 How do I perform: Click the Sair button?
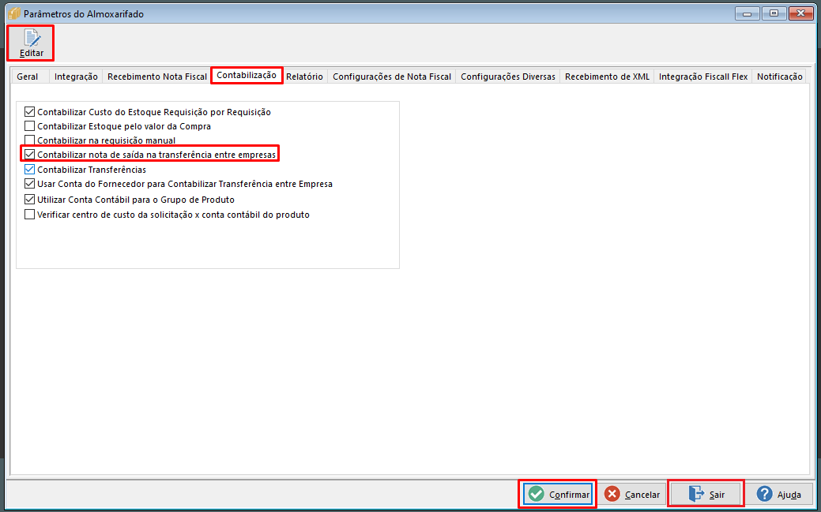[706, 494]
